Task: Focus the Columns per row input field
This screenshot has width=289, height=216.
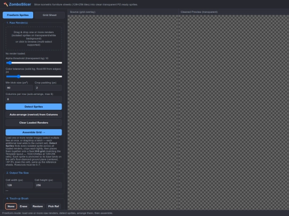Action: (x=34, y=99)
